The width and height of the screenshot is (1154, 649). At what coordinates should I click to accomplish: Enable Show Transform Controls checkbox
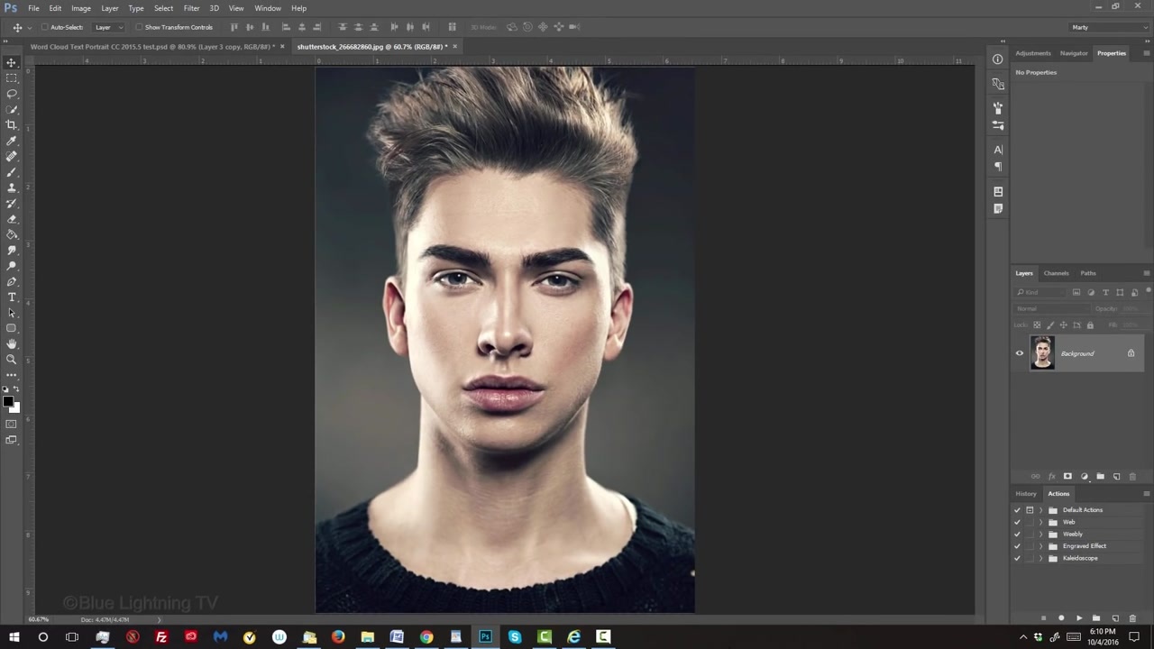(139, 27)
